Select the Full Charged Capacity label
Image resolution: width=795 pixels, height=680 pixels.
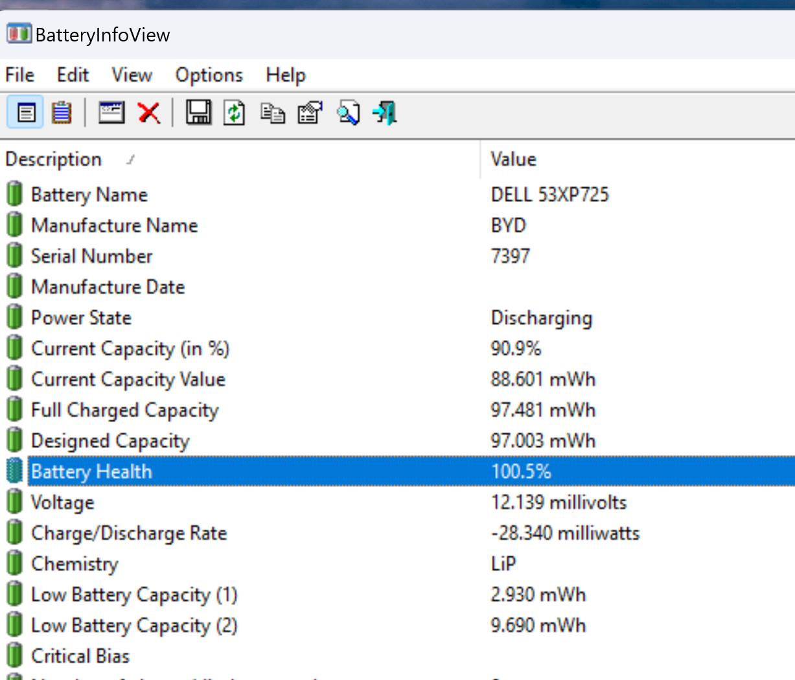tap(125, 410)
